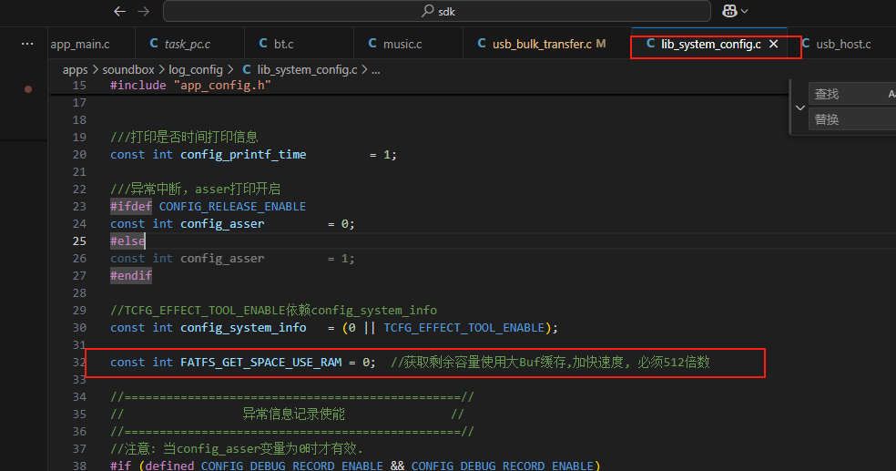The height and width of the screenshot is (471, 896).
Task: Click the breadcrumb ellipsis symbol item
Action: [x=375, y=70]
